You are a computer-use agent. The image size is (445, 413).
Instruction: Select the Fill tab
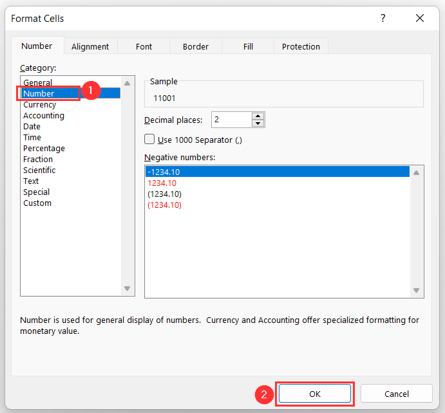coord(248,46)
